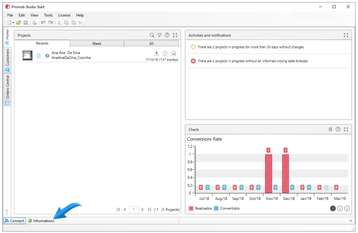
Task: Open the Orders Central side tab
Action: (7, 90)
